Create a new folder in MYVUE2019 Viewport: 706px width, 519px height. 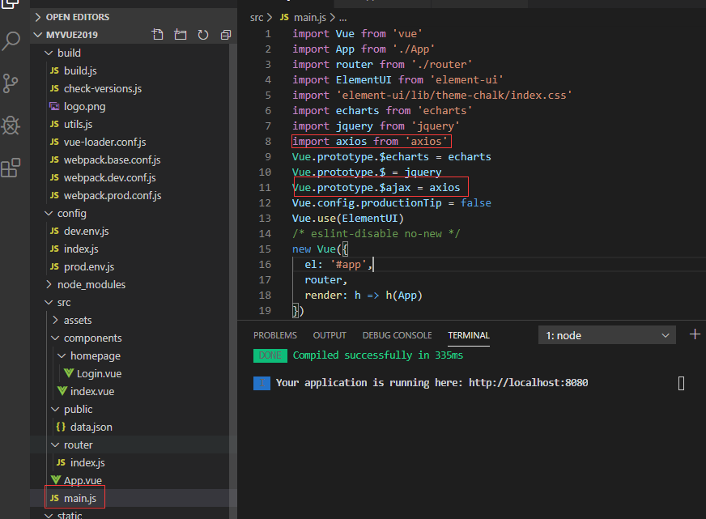click(x=180, y=35)
